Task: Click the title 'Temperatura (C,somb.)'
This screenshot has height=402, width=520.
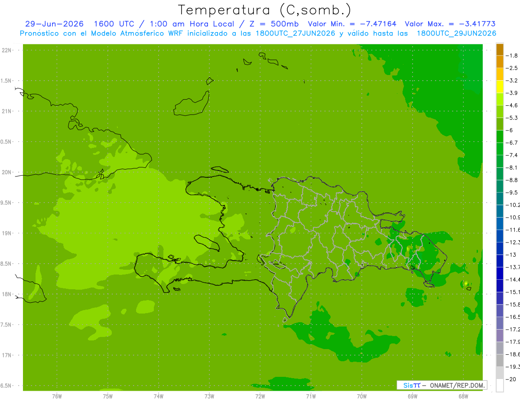Action: tap(264, 10)
